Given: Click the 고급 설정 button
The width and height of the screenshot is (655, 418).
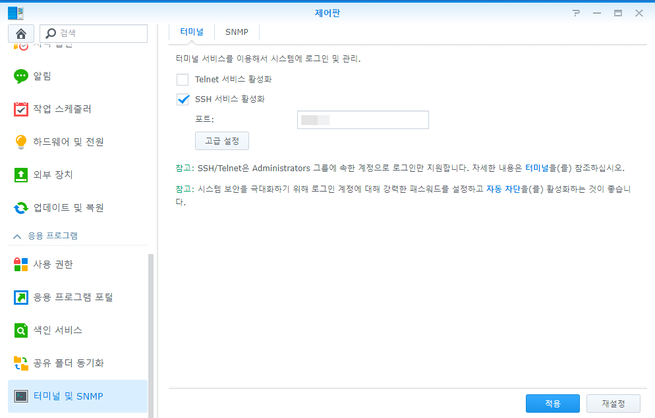Looking at the screenshot, I should [x=222, y=141].
